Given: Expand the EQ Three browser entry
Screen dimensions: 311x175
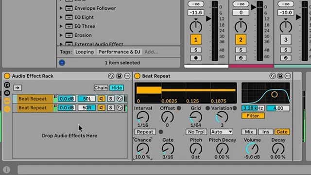Looking at the screenshot, I should [x=61, y=26].
